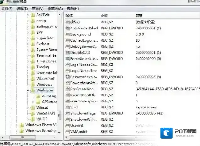Viewport: 200px width, 146px height.
Task: Click the tree pane vertical scrollbar thumb
Action: pyautogui.click(x=59, y=115)
